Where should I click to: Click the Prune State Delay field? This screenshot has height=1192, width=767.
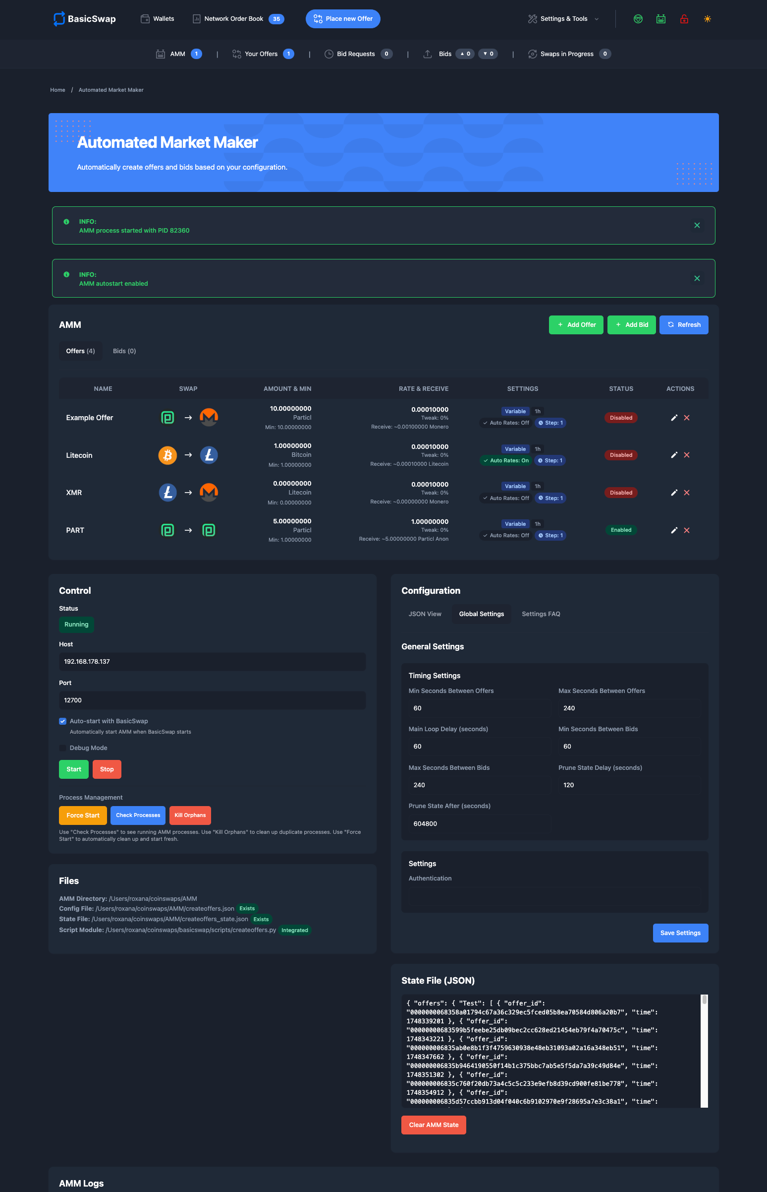point(630,785)
